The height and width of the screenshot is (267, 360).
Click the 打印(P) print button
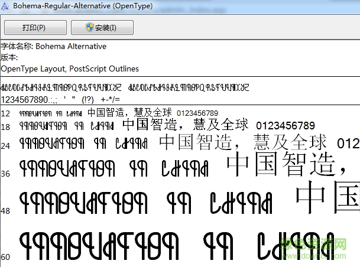pos(35,28)
